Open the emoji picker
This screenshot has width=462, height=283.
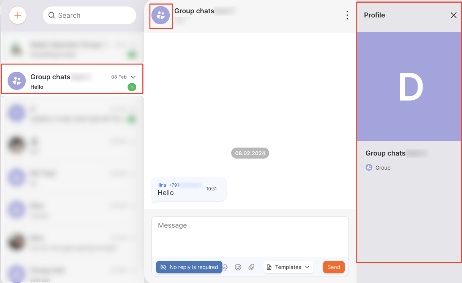point(238,267)
